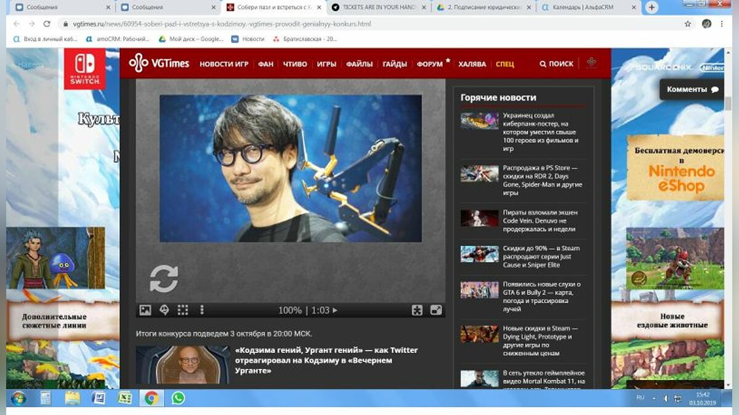Toggle fullscreen mode for the puzzle
Image resolution: width=739 pixels, height=415 pixels.
(x=436, y=310)
